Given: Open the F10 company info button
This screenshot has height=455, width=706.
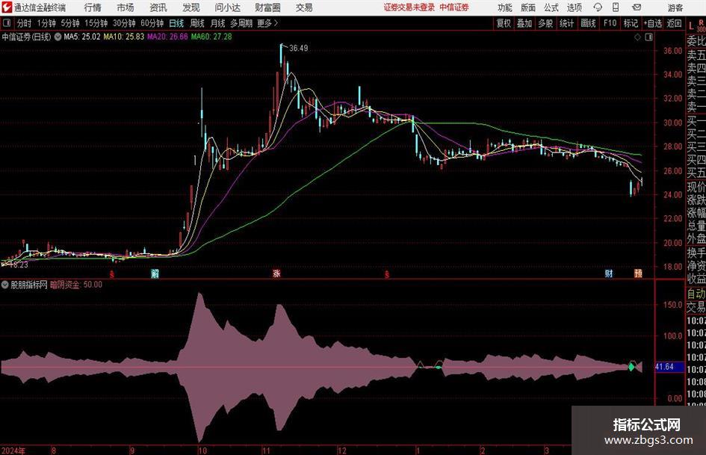Looking at the screenshot, I should click(610, 23).
